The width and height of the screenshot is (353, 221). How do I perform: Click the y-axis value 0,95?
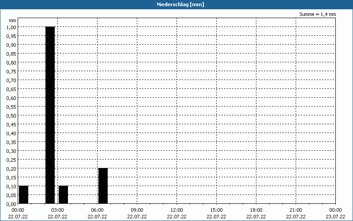pyautogui.click(x=11, y=36)
